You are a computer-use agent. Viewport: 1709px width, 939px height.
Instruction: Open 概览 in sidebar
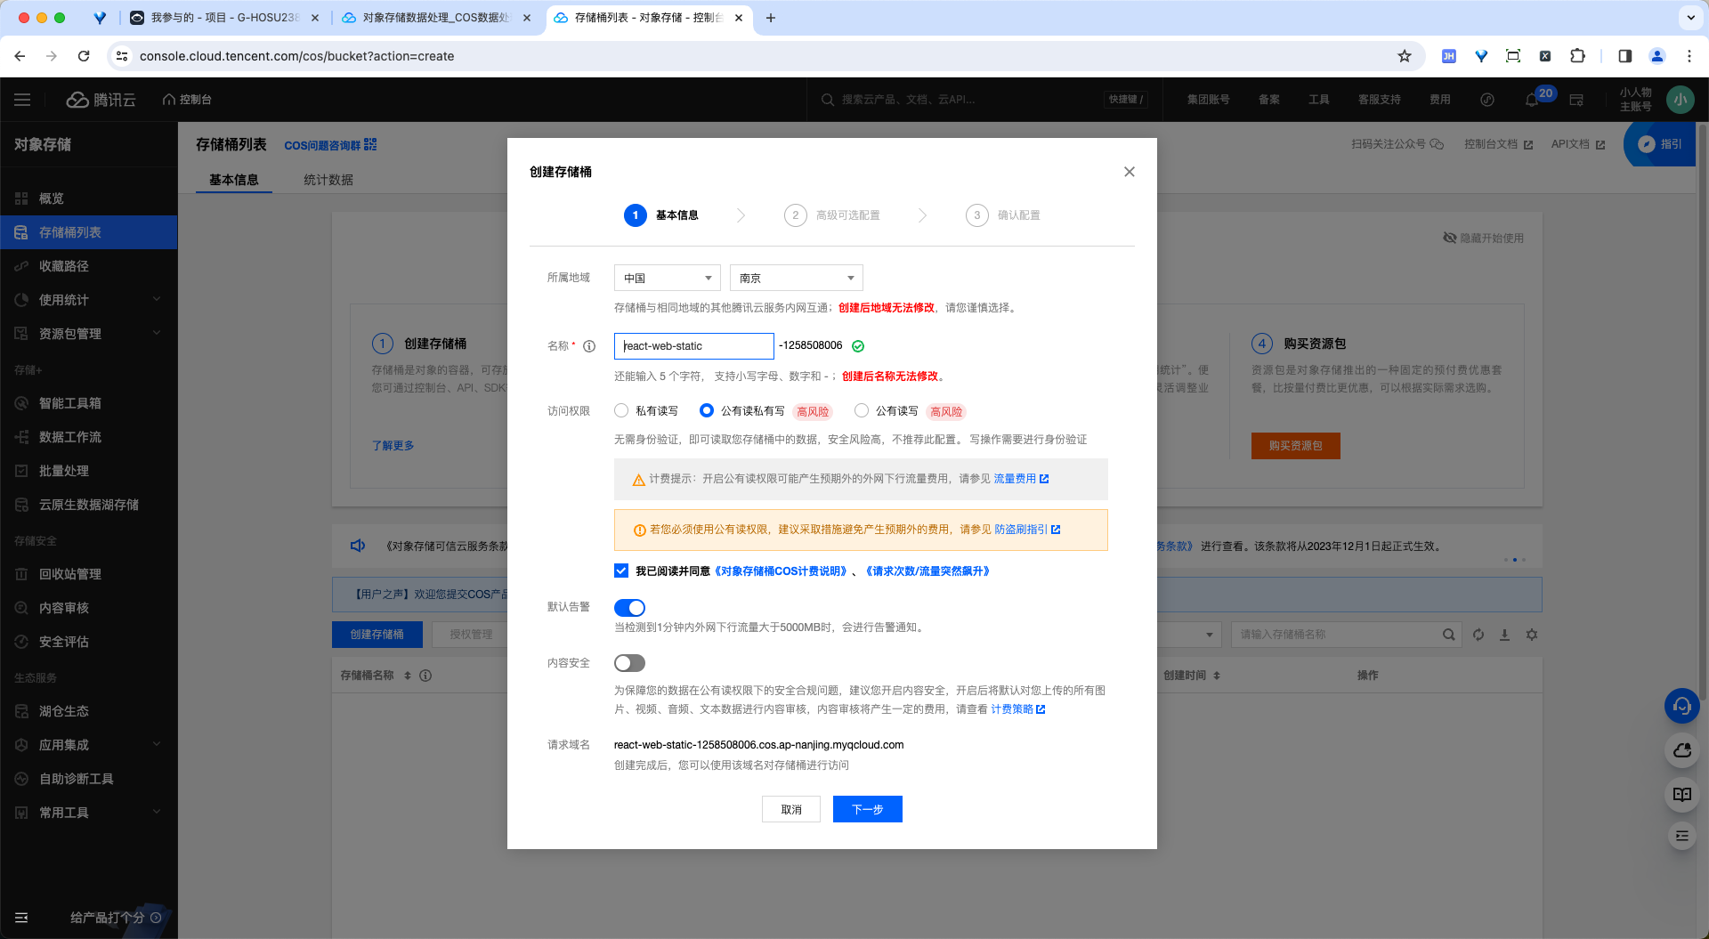(x=89, y=198)
